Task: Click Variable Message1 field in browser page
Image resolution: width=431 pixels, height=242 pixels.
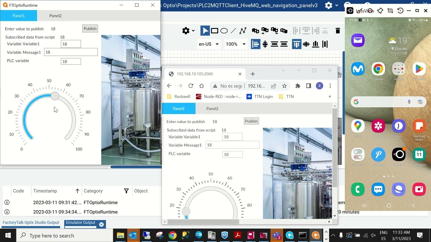Action: click(232, 145)
